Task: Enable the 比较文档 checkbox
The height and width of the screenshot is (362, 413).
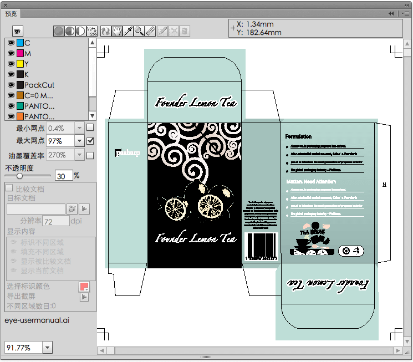Action: [x=9, y=188]
